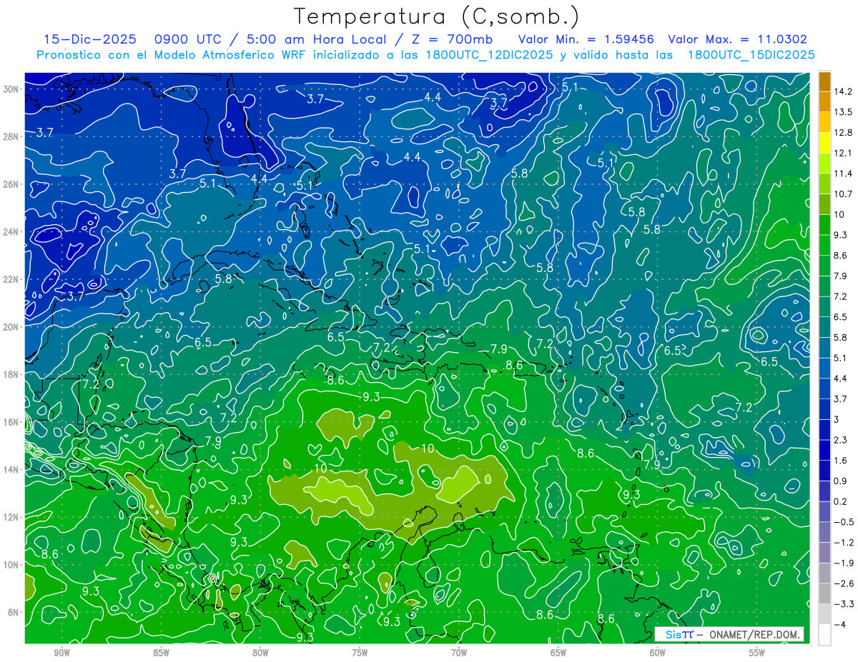Viewport: 858px width, 662px height.
Task: Click the 'Valor Max. = 11.0302' readout
Action: tap(737, 39)
